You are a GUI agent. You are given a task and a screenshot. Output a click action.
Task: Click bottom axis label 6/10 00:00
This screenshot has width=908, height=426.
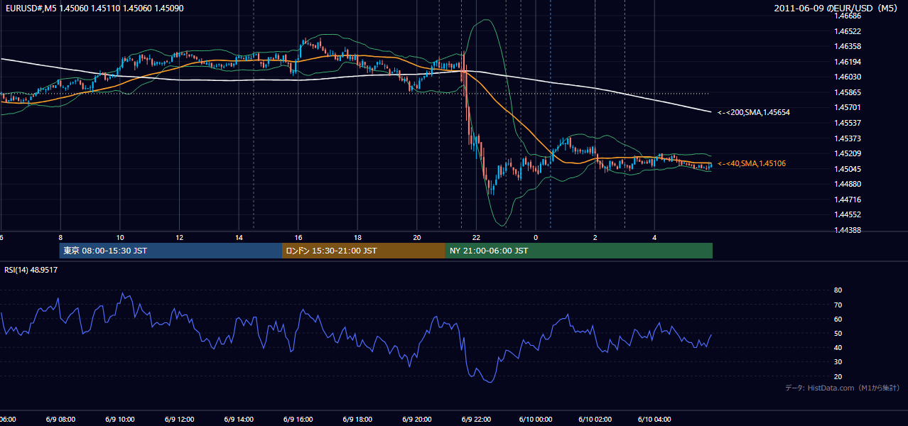[x=536, y=420]
